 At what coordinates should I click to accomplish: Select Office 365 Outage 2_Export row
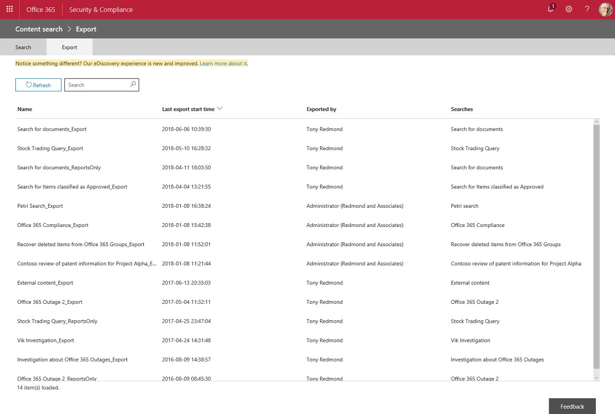coord(304,302)
